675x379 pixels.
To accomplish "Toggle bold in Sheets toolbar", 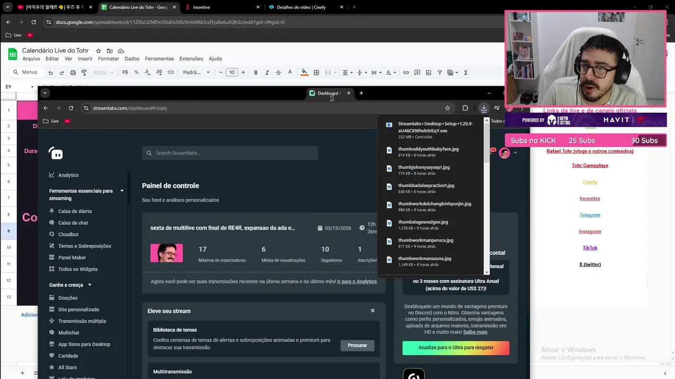I will 256,73.
